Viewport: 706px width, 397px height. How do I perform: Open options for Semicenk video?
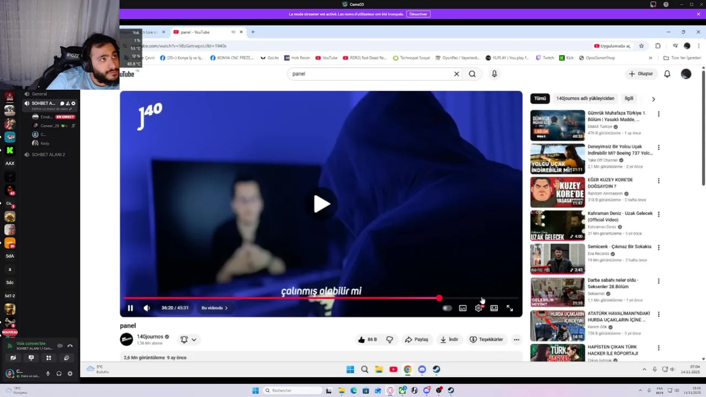tap(658, 248)
